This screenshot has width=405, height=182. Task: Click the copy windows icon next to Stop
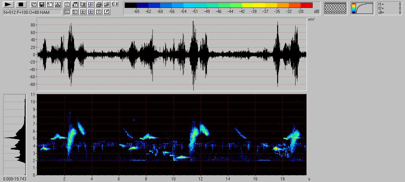click(x=34, y=4)
